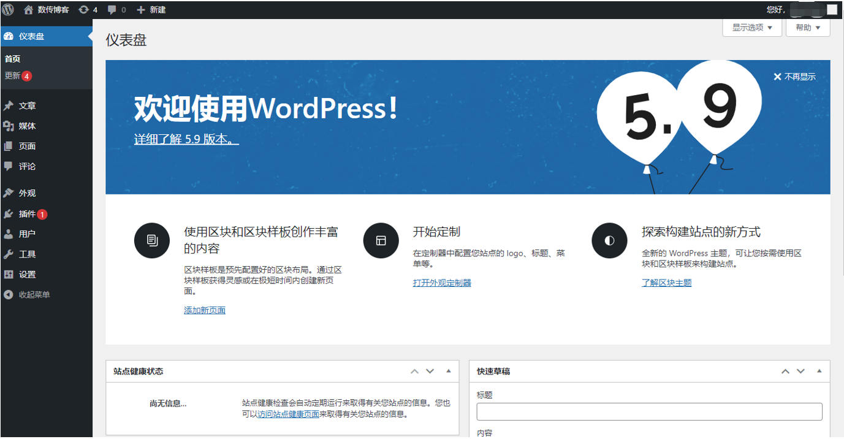
Task: Click the updates icon showing 4
Action: [83, 10]
